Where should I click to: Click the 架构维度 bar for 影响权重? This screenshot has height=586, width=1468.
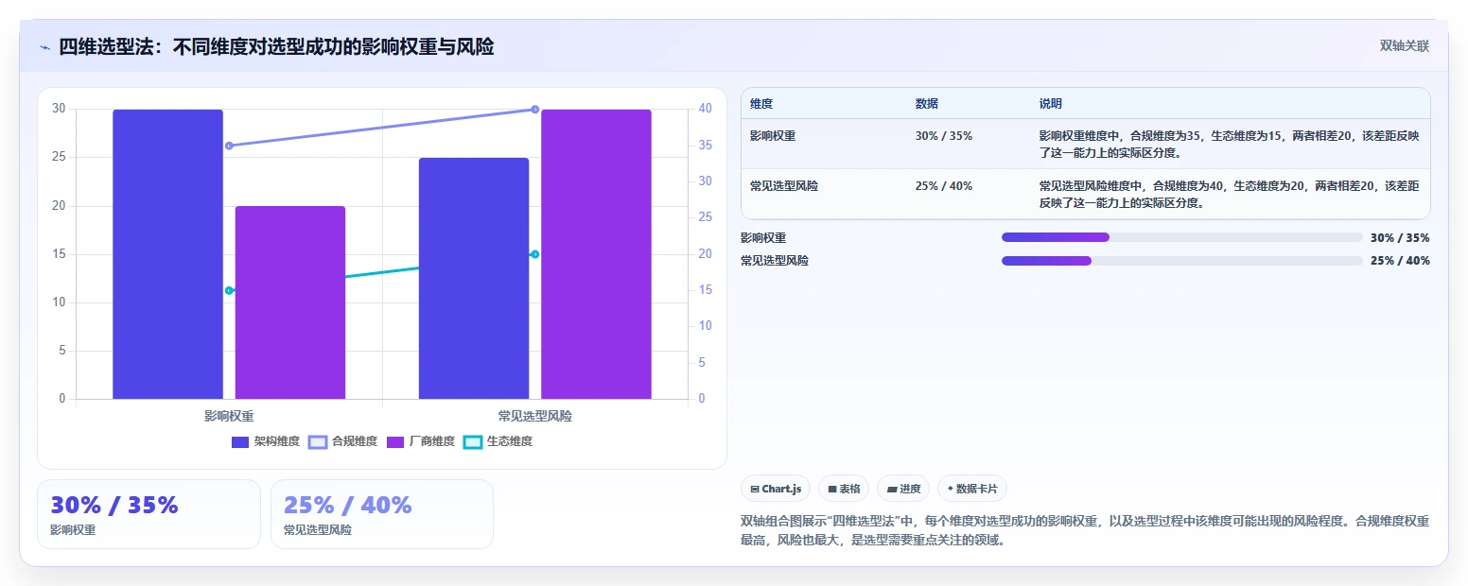pos(167,254)
